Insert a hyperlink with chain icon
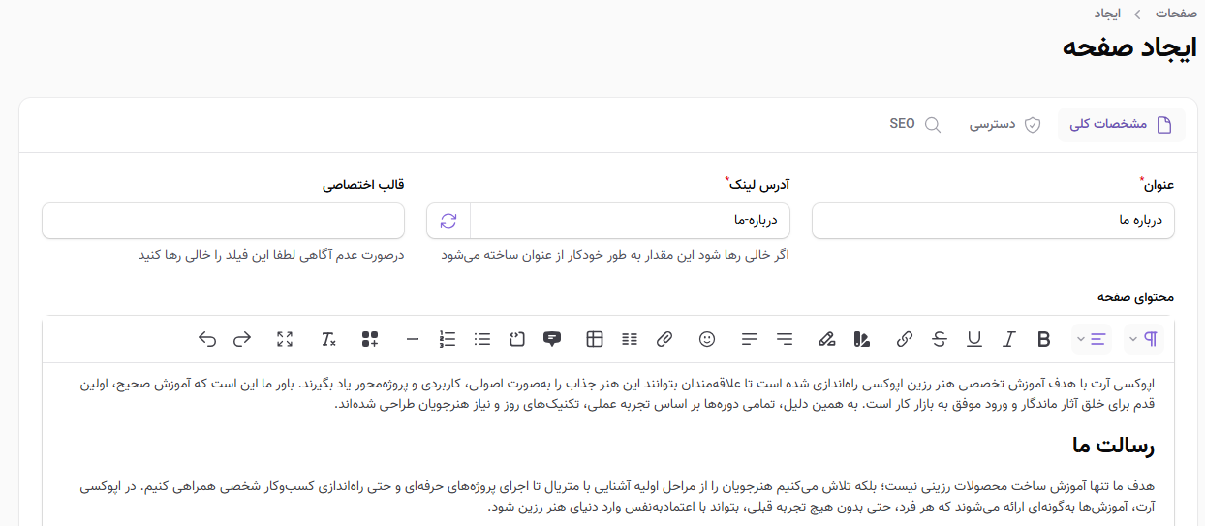 905,339
